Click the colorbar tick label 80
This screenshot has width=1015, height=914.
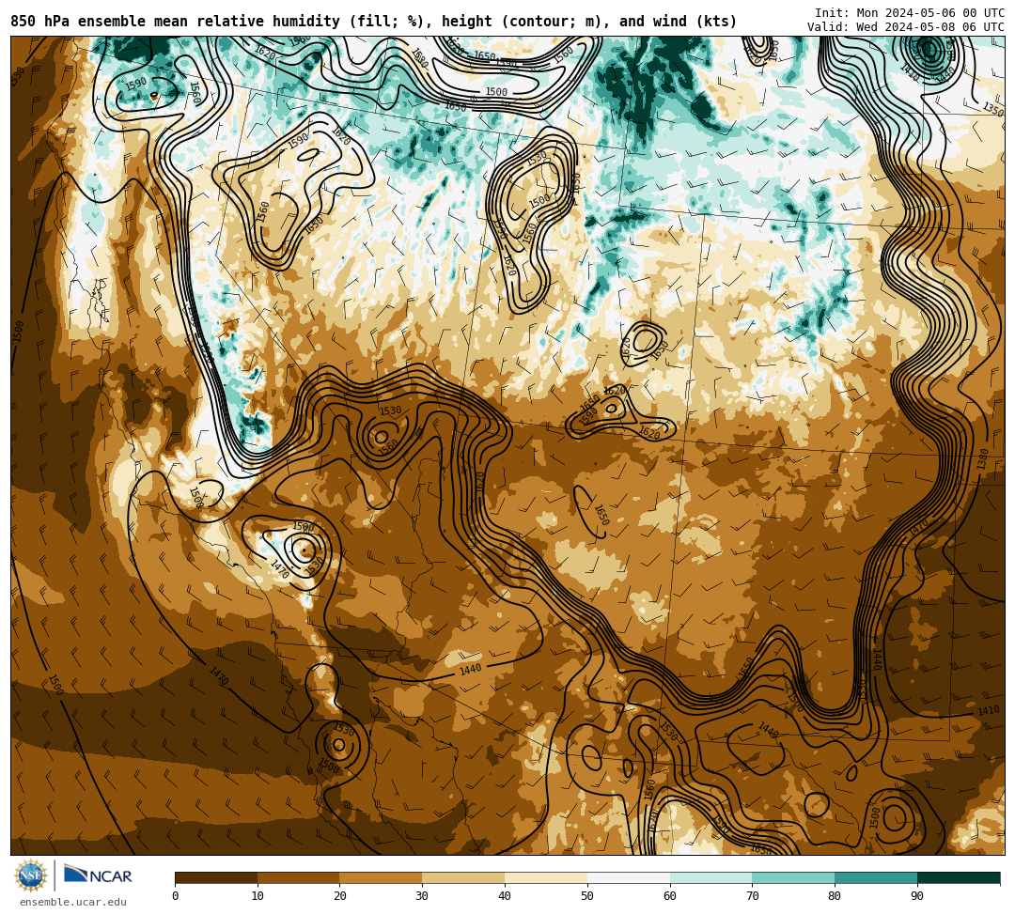coord(835,896)
